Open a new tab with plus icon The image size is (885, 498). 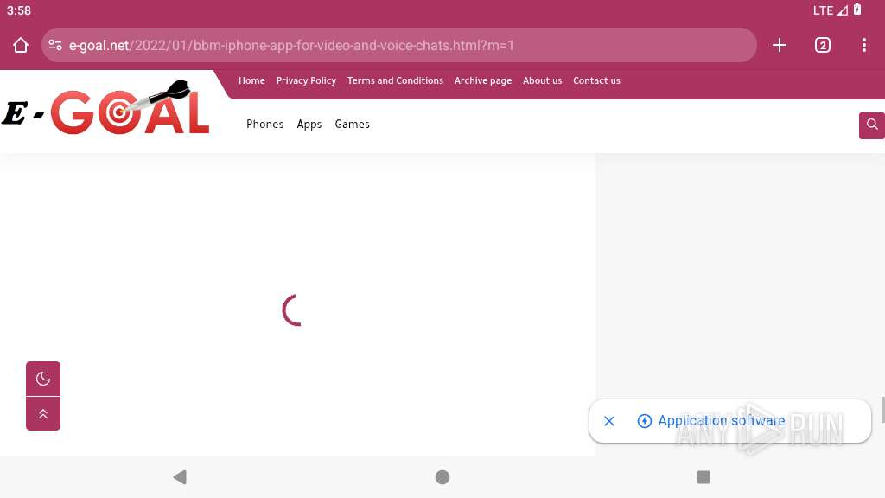click(x=780, y=45)
